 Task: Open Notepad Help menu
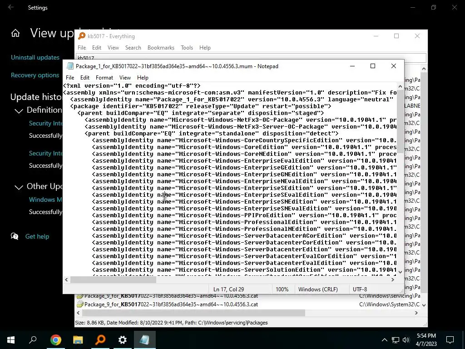(x=143, y=77)
